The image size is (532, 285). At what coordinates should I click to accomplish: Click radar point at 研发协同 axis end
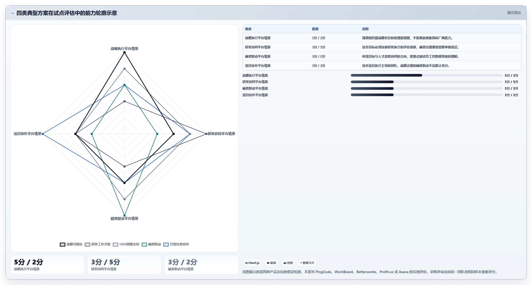206,134
